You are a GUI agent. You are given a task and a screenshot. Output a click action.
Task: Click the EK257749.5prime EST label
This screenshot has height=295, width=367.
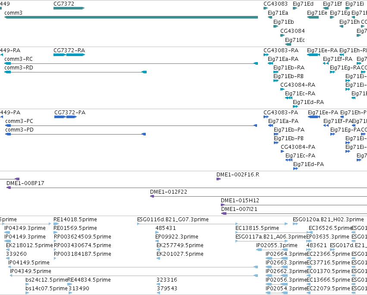click(x=180, y=245)
